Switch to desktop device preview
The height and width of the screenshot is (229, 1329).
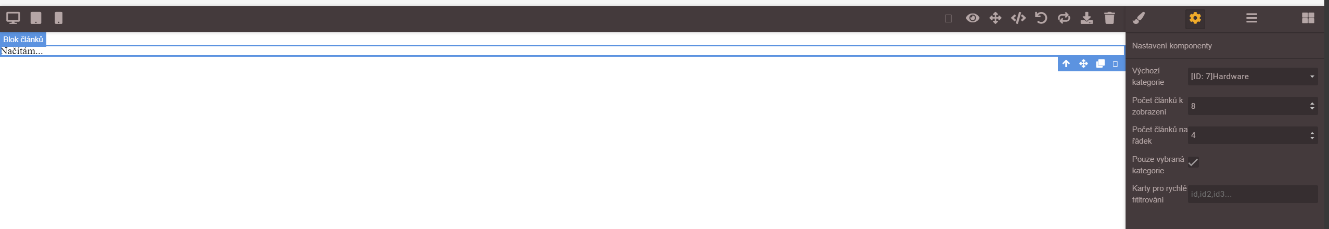click(x=13, y=18)
